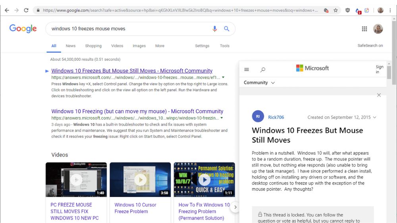This screenshot has height=223, width=397.
Task: Switch to the Images tab
Action: (x=139, y=46)
